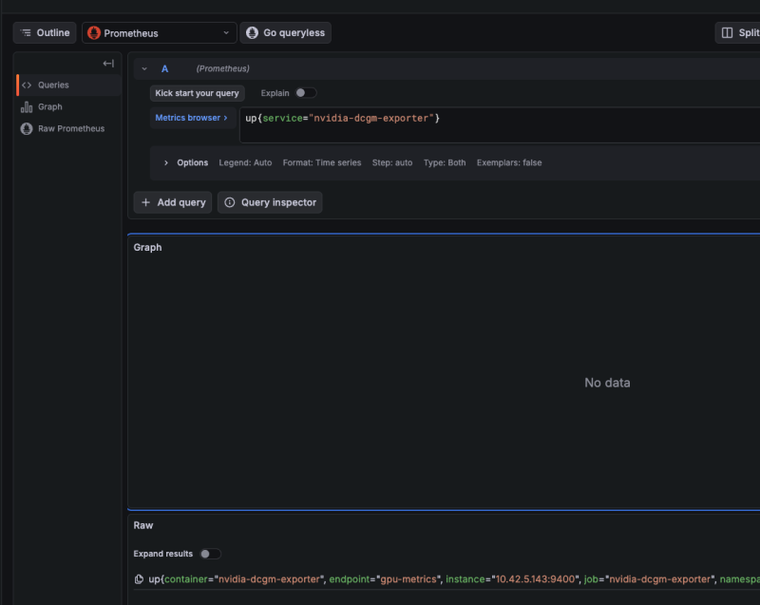Screen dimensions: 760x605
Task: Click the Split view button
Action: pos(739,33)
